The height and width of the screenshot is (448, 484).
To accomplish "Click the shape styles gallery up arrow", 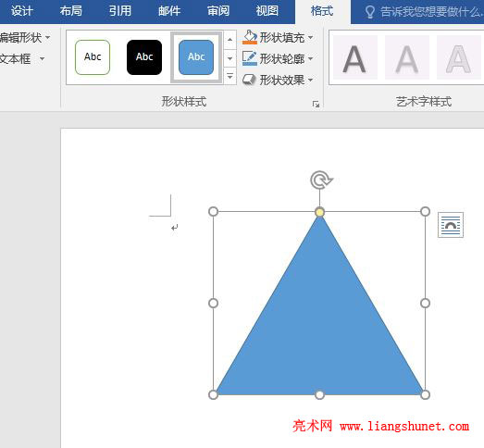I will click(x=230, y=40).
